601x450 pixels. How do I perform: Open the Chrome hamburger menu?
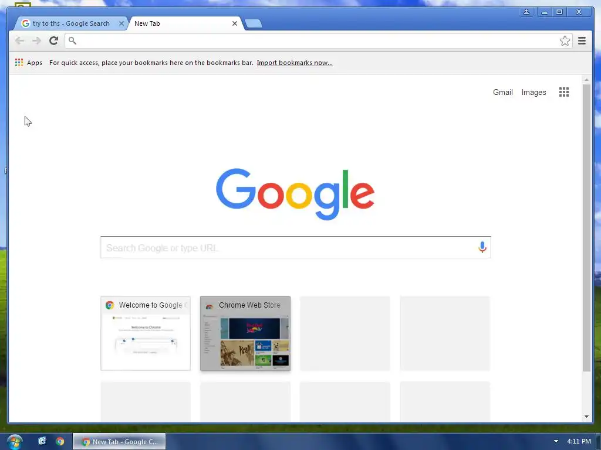pos(582,40)
